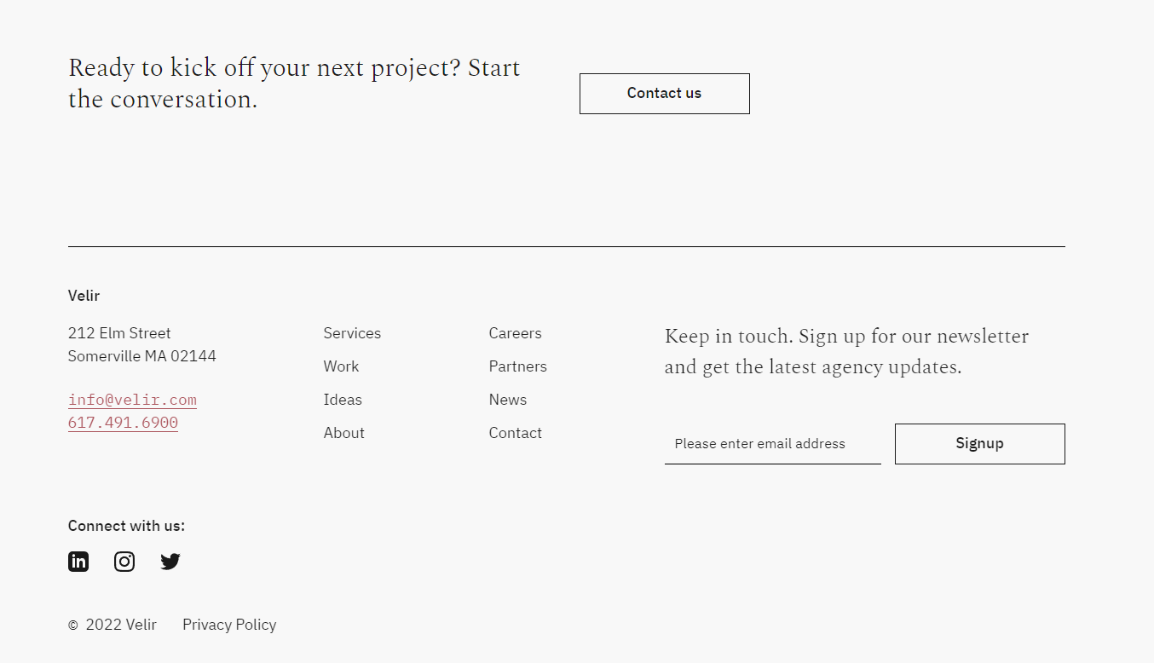Screen dimensions: 1154x663
Task: Go to the Partners page
Action: coord(517,366)
